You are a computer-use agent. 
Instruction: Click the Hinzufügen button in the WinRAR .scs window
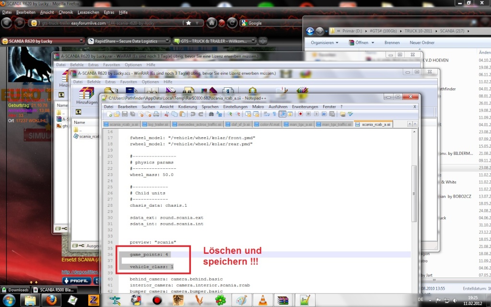(x=86, y=95)
